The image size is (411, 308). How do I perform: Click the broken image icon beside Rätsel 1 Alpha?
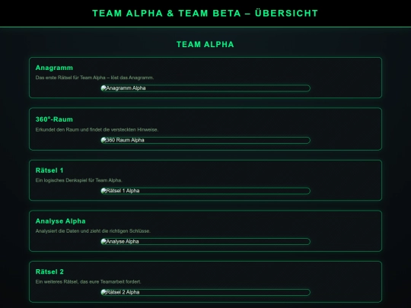point(104,191)
